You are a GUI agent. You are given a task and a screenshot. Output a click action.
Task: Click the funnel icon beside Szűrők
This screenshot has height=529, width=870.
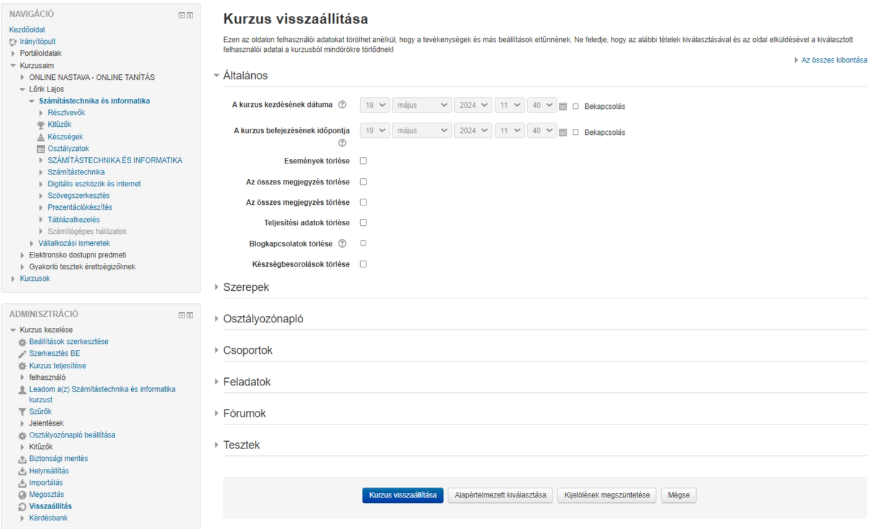pyautogui.click(x=22, y=411)
